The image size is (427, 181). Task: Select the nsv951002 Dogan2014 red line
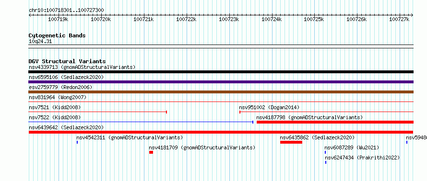point(326,112)
